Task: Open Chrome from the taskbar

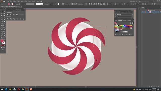Action: [23, 89]
